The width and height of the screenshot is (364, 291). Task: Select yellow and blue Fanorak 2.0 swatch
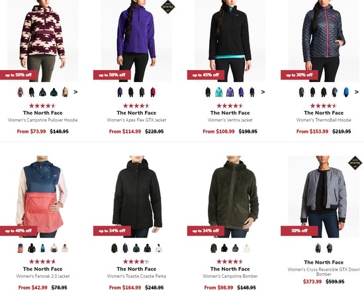point(54,248)
